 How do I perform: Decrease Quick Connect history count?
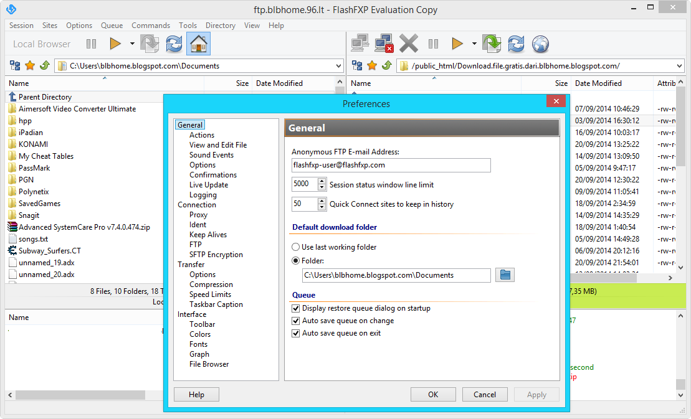[x=322, y=207]
